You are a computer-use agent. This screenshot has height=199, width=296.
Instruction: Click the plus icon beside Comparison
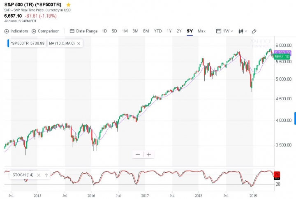pos(34,31)
